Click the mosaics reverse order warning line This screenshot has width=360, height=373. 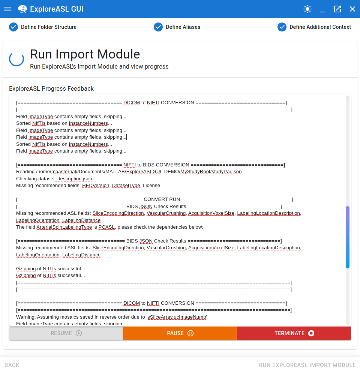[x=111, y=317]
